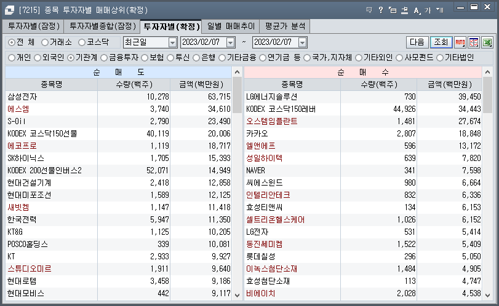Switch to 평균가 분석 tab
499x306 pixels.
(x=285, y=26)
